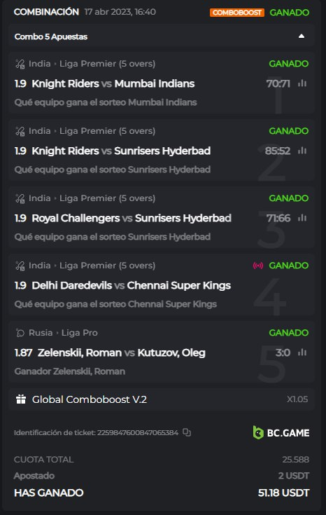326x515 pixels.
Task: Click the Global Comboboost V.2 row
Action: 162,399
